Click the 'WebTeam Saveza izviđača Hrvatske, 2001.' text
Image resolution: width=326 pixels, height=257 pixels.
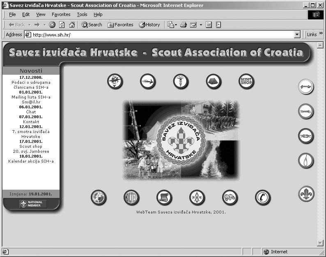181,212
